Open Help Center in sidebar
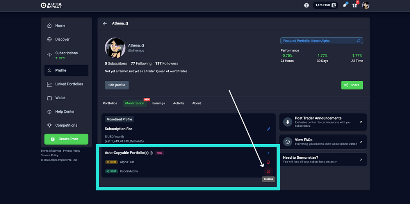Image resolution: width=410 pixels, height=204 pixels. click(66, 112)
